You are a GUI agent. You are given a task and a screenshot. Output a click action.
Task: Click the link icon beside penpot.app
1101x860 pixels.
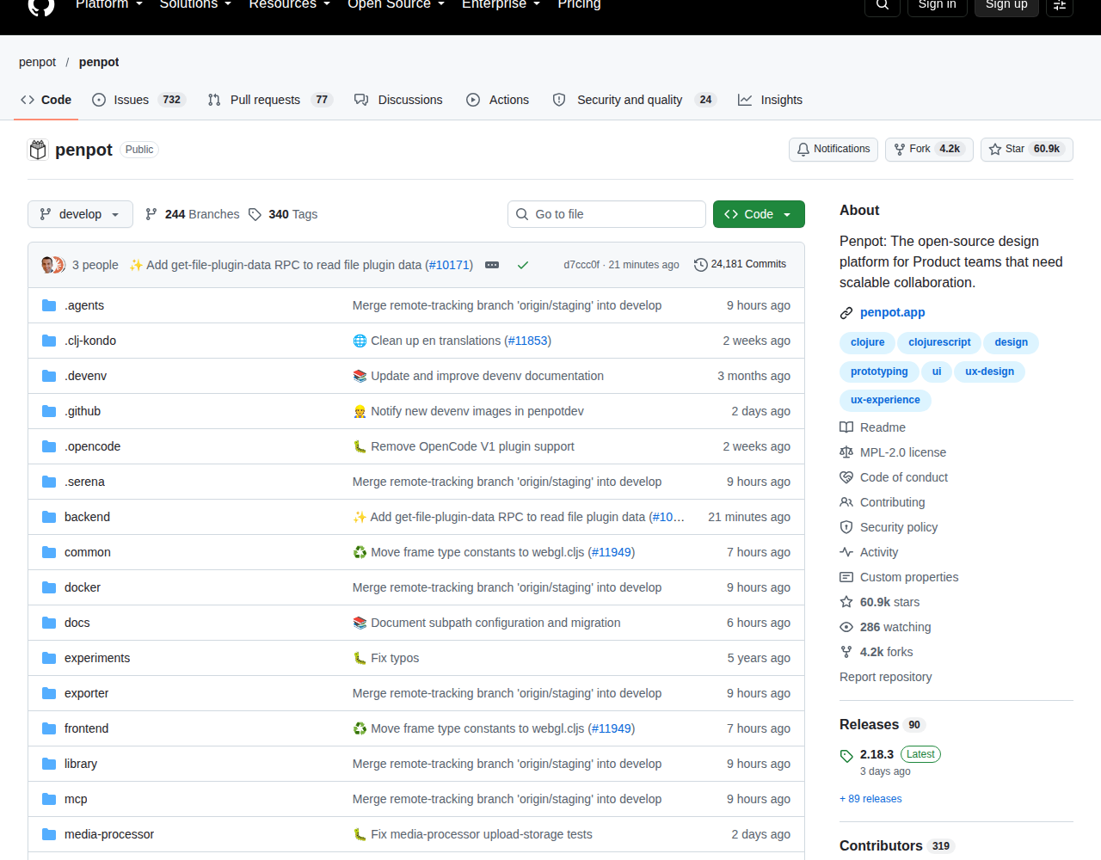pos(846,313)
